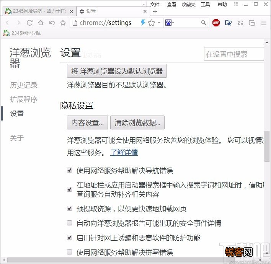
Task: Go forward with the forward arrow
Action: (x=18, y=23)
